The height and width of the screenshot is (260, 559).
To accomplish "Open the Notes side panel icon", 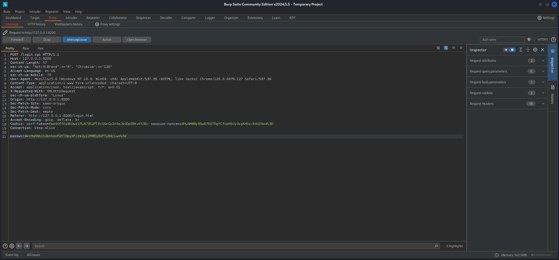I will pyautogui.click(x=553, y=87).
